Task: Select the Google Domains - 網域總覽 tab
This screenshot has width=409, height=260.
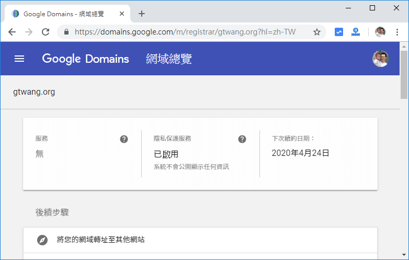Action: [x=67, y=14]
